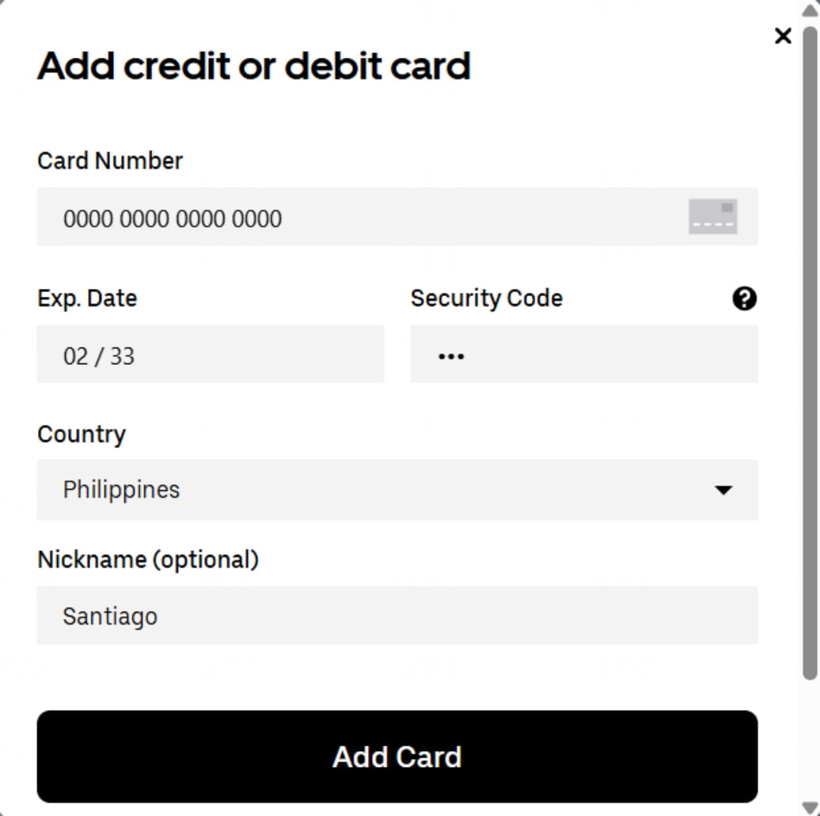Click the Exp. Date field showing 02 / 33
The width and height of the screenshot is (820, 816).
[x=210, y=355]
